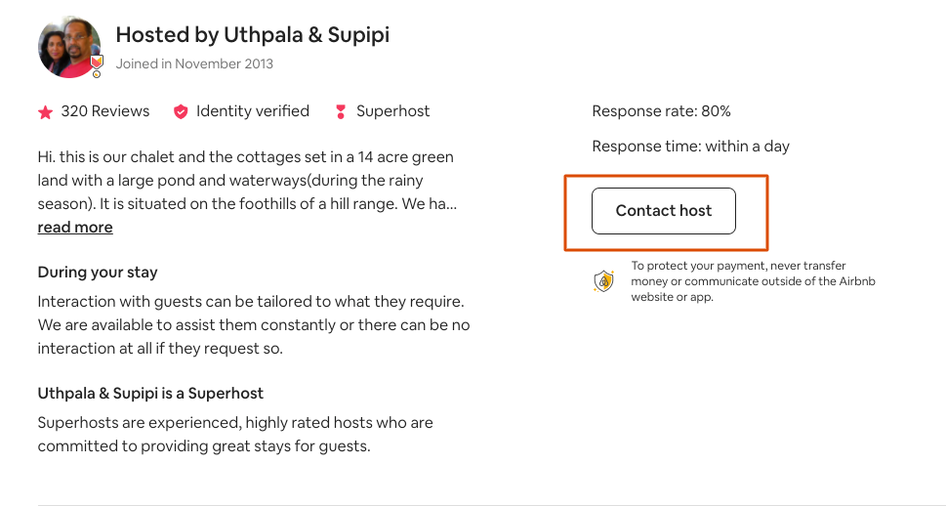946x506 pixels.
Task: Click "Response time: within a day" text
Action: point(690,147)
